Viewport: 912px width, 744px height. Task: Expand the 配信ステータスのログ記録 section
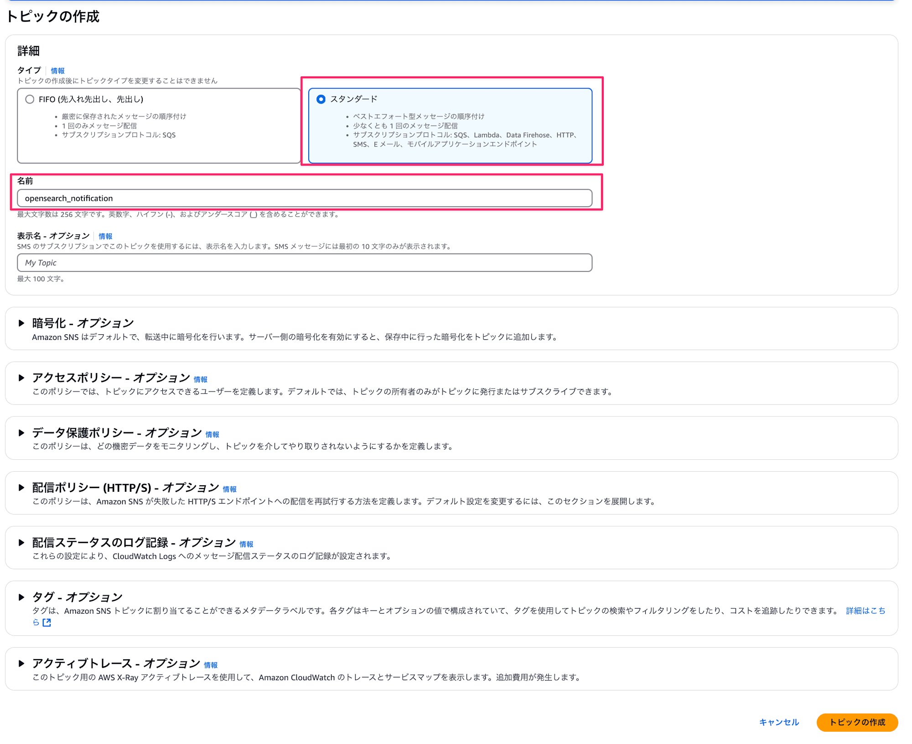point(21,542)
